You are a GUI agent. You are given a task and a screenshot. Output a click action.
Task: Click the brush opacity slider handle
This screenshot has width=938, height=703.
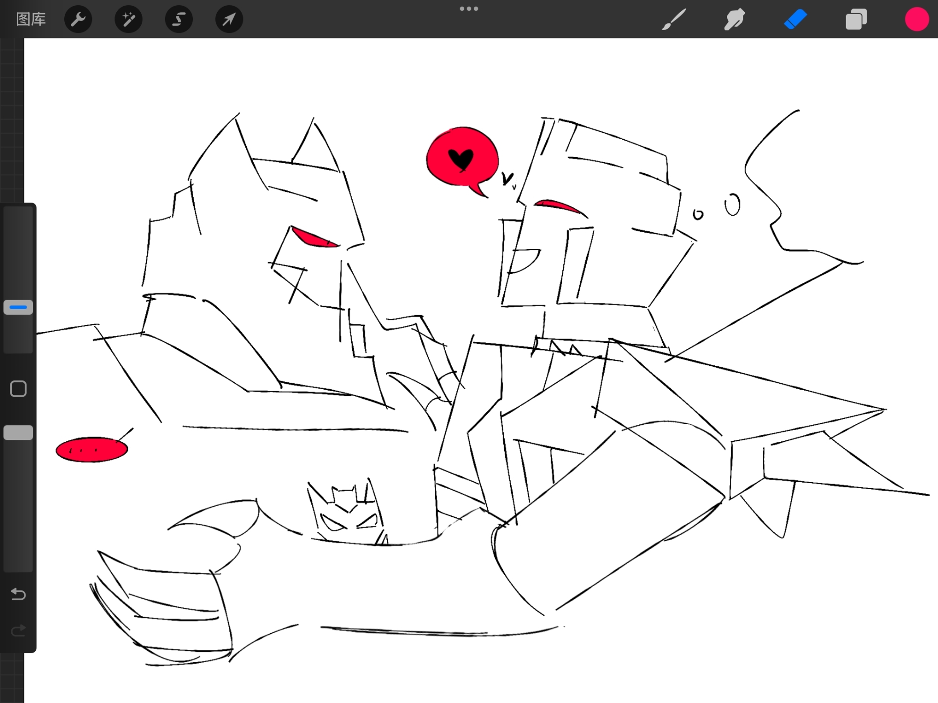coord(18,432)
